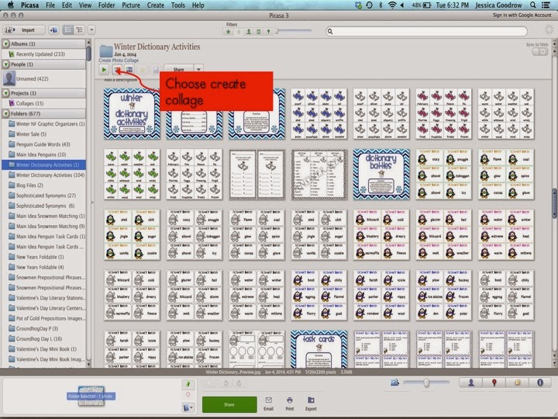Open the Create menu
Screen dimensions: 558x419
[x=156, y=5]
